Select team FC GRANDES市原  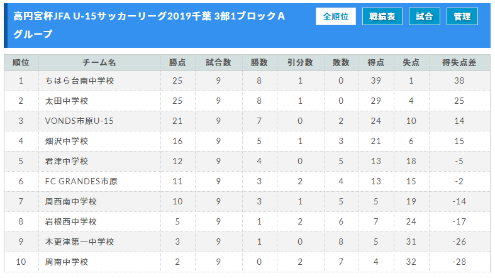click(x=81, y=181)
